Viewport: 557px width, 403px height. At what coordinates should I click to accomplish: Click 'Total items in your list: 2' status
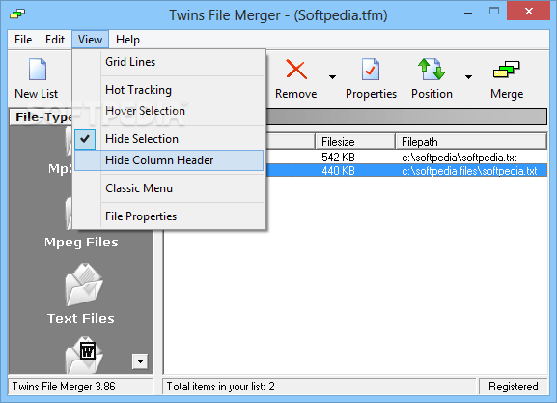tap(220, 387)
